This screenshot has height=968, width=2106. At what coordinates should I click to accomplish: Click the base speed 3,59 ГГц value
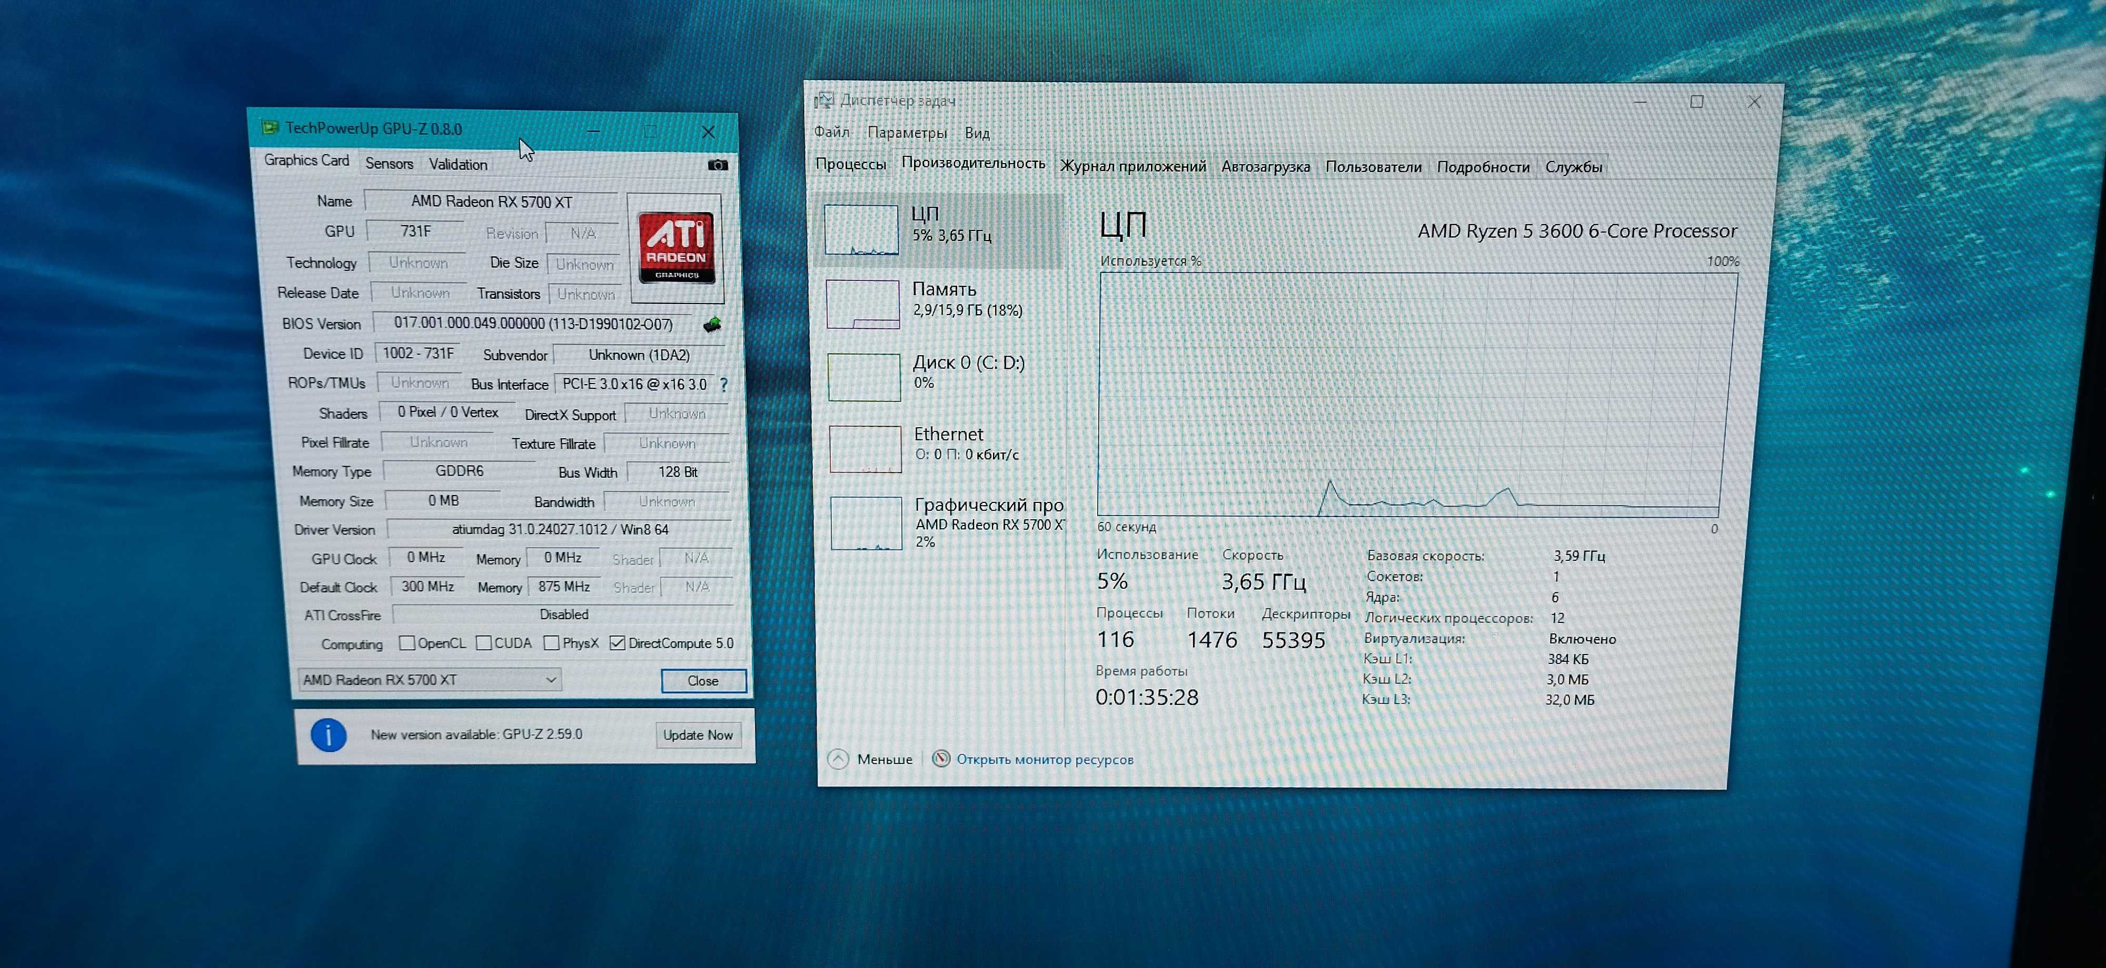pos(1579,556)
